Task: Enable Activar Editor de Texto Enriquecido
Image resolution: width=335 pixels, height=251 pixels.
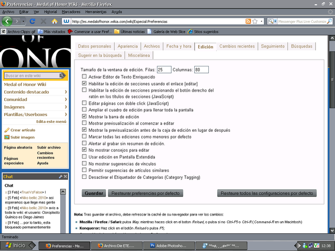Action: pyautogui.click(x=84, y=76)
